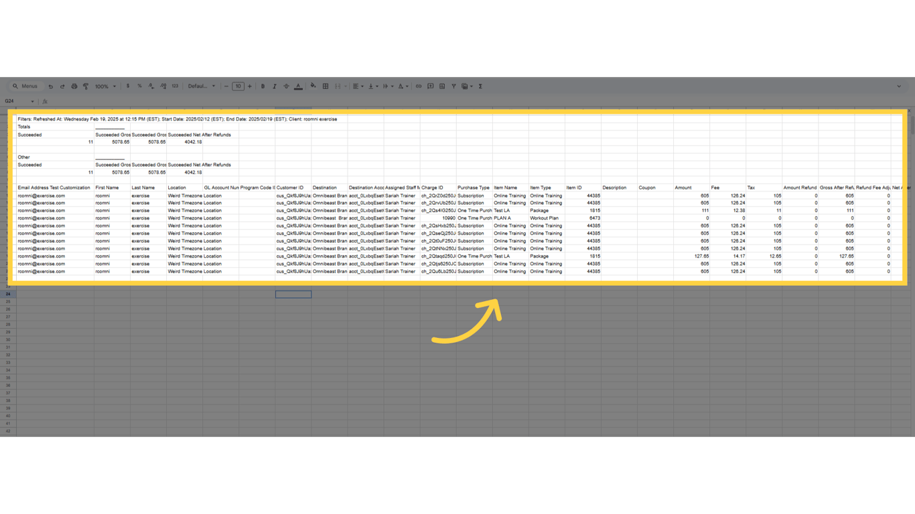
Task: Open the zoom level dropdown
Action: click(x=104, y=86)
